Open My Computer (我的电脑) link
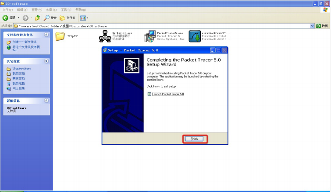The width and height of the screenshot is (331, 192). [x=18, y=84]
